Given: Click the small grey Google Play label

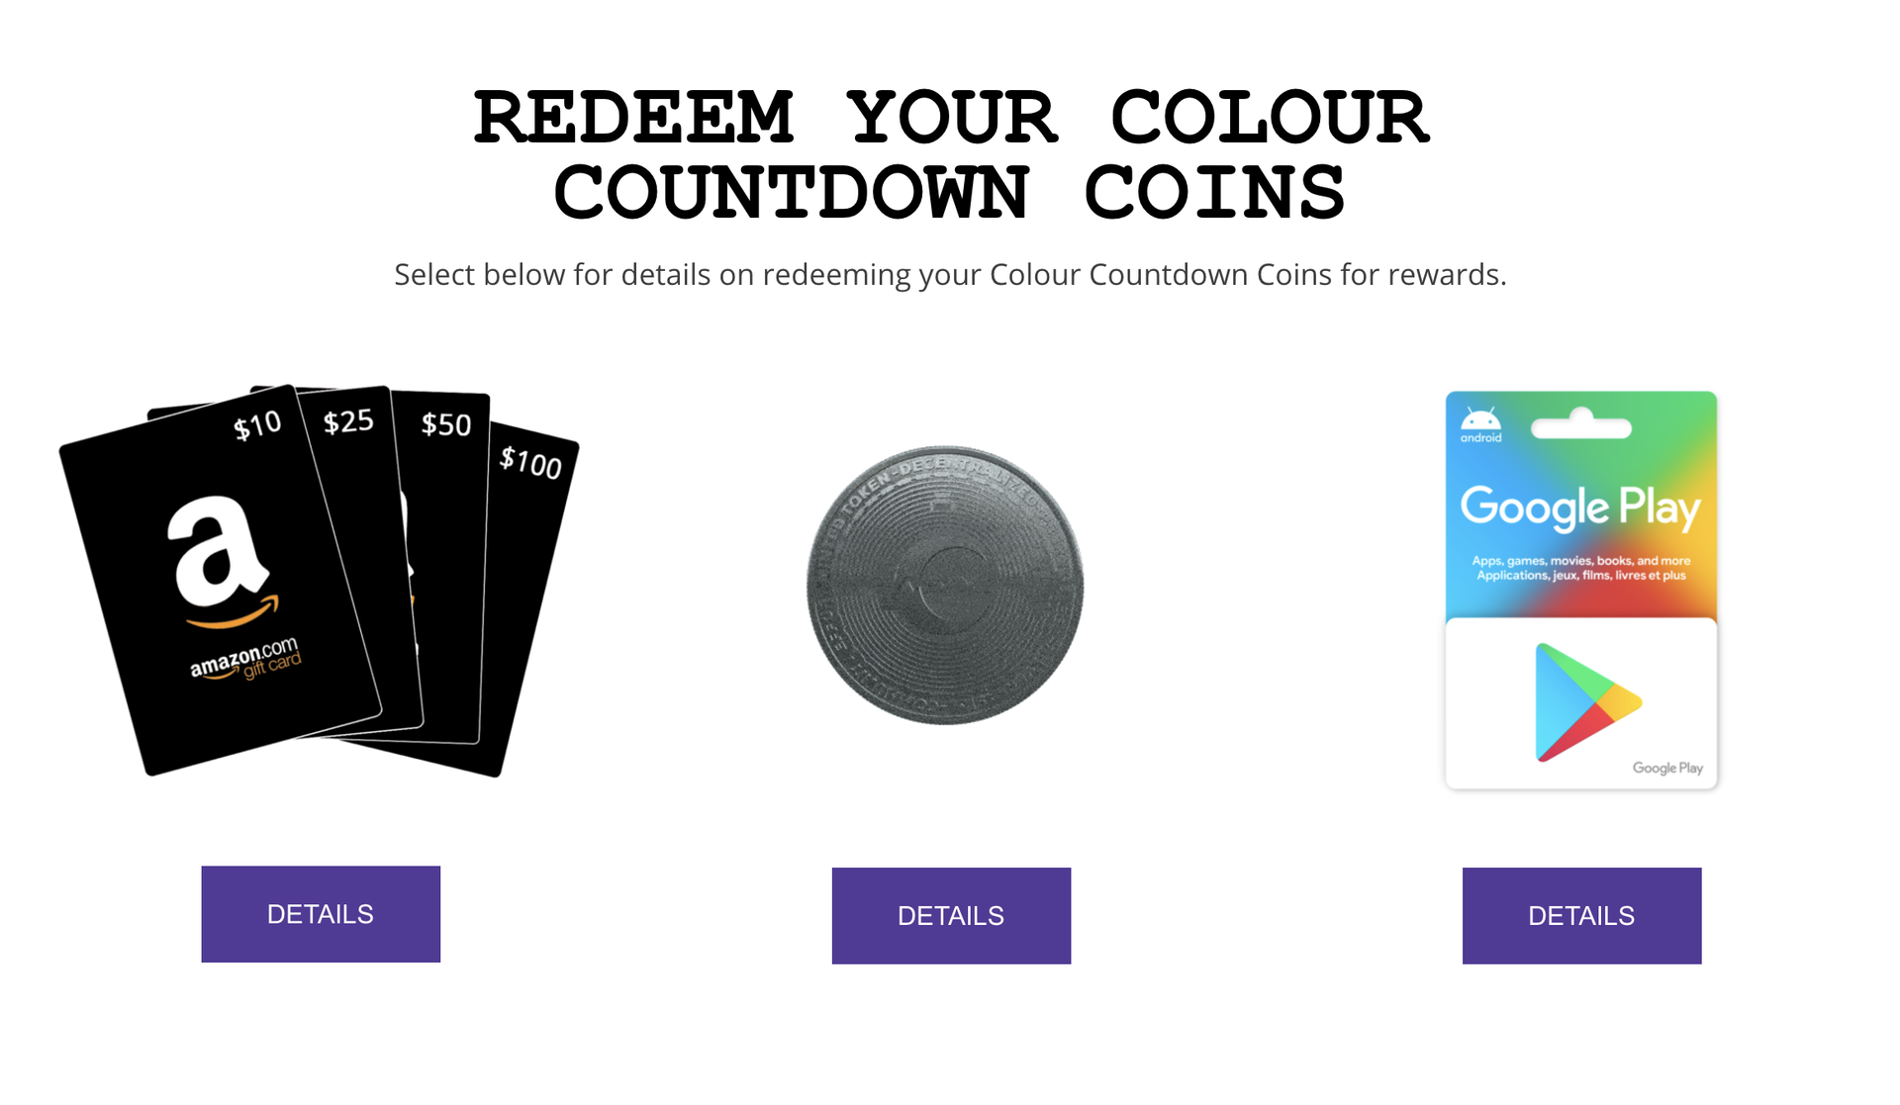Looking at the screenshot, I should pyautogui.click(x=1667, y=769).
